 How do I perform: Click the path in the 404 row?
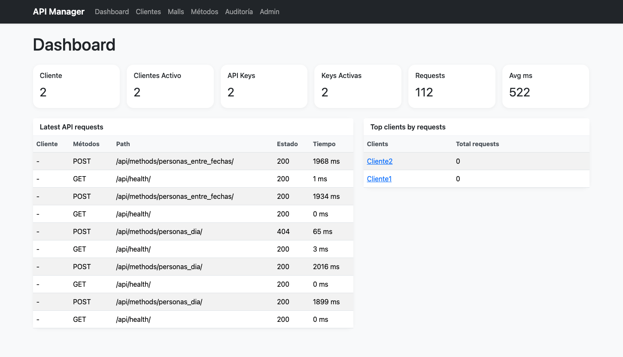point(159,231)
